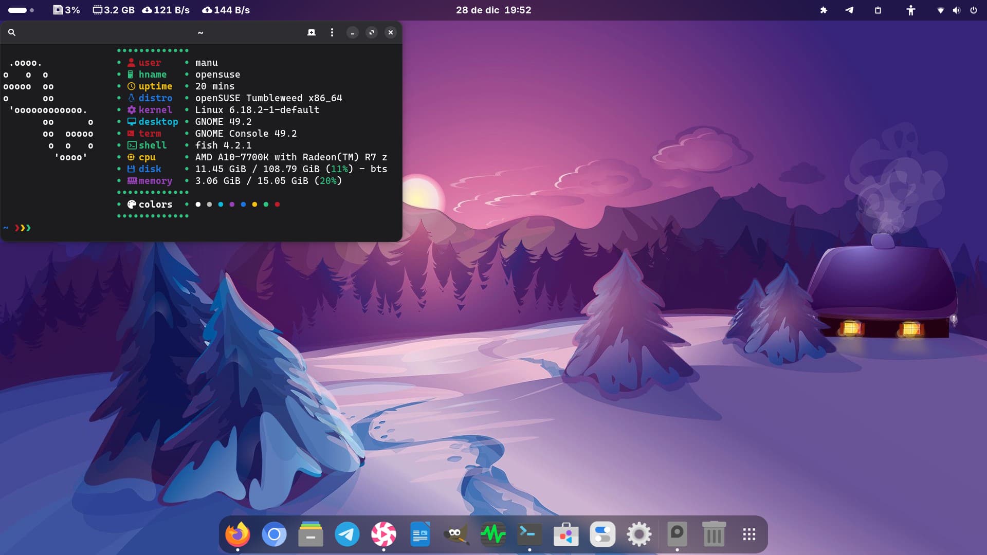Image resolution: width=987 pixels, height=555 pixels.
Task: Launch Chromium from the dock
Action: [274, 534]
